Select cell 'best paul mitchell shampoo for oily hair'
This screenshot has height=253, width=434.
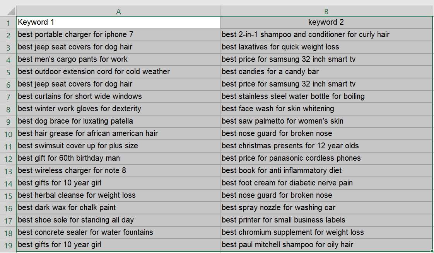(x=326, y=245)
